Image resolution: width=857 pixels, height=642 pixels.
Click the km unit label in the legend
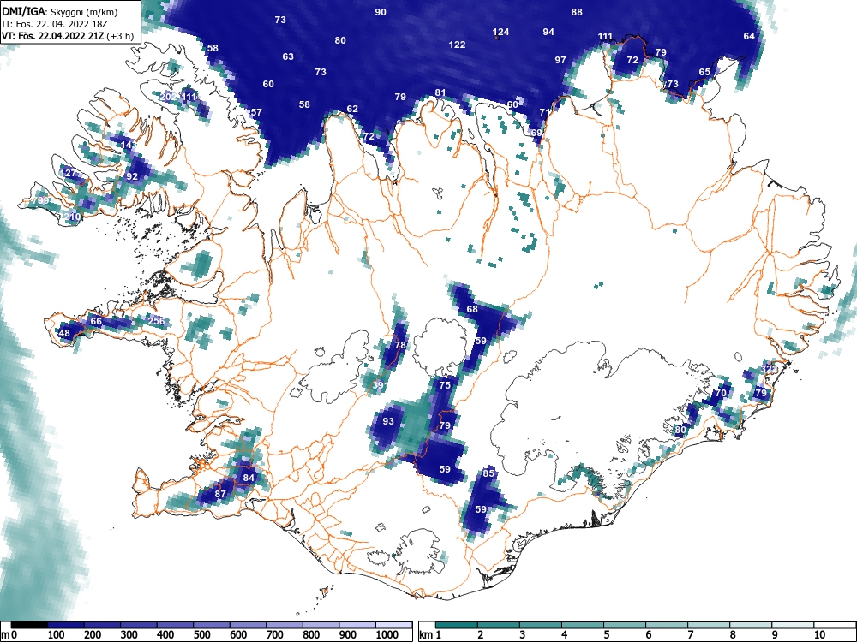(x=426, y=635)
